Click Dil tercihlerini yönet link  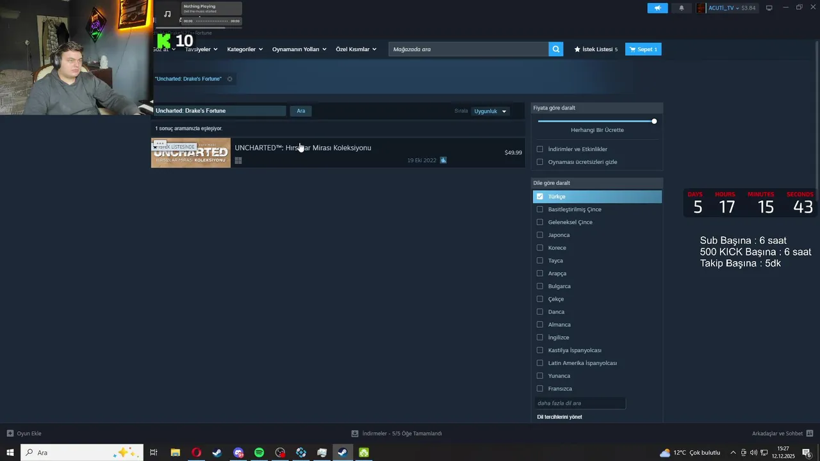[x=559, y=417]
